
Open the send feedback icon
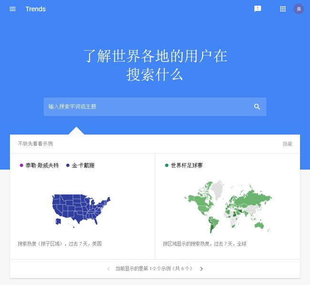pos(258,9)
